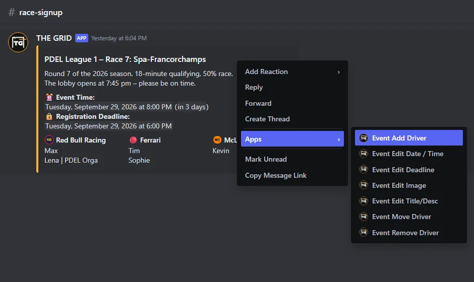This screenshot has height=282, width=474.
Task: Click the event time Tuesday 8:00 PM value
Action: 108,107
